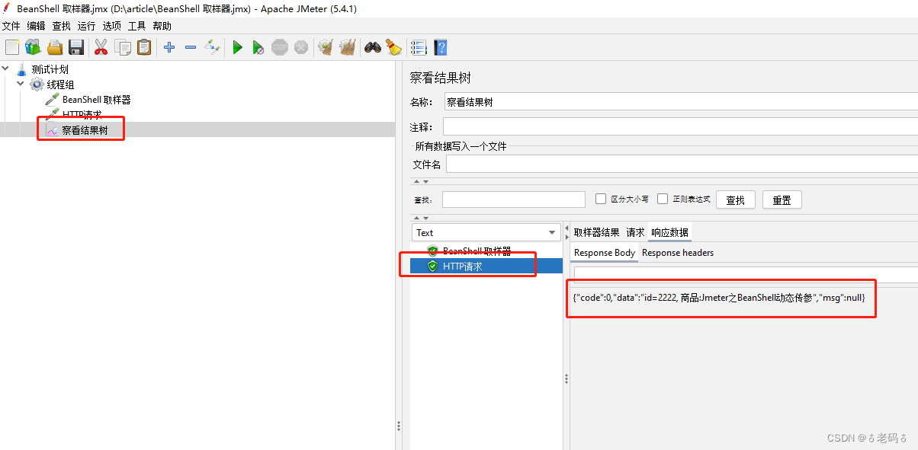This screenshot has width=918, height=450.
Task: Cut the selected element with scissors icon
Action: (x=101, y=46)
